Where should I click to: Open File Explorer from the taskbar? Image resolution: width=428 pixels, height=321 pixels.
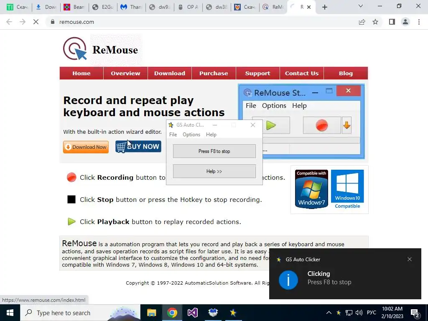pos(151,313)
